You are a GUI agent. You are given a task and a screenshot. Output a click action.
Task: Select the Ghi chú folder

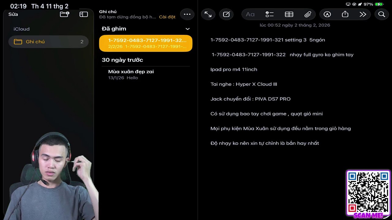[x=48, y=42]
